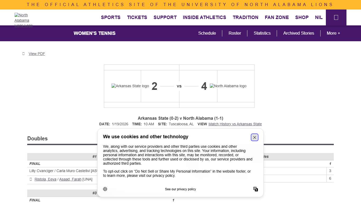Click the View PDF link
This screenshot has width=361, height=203.
37,54
